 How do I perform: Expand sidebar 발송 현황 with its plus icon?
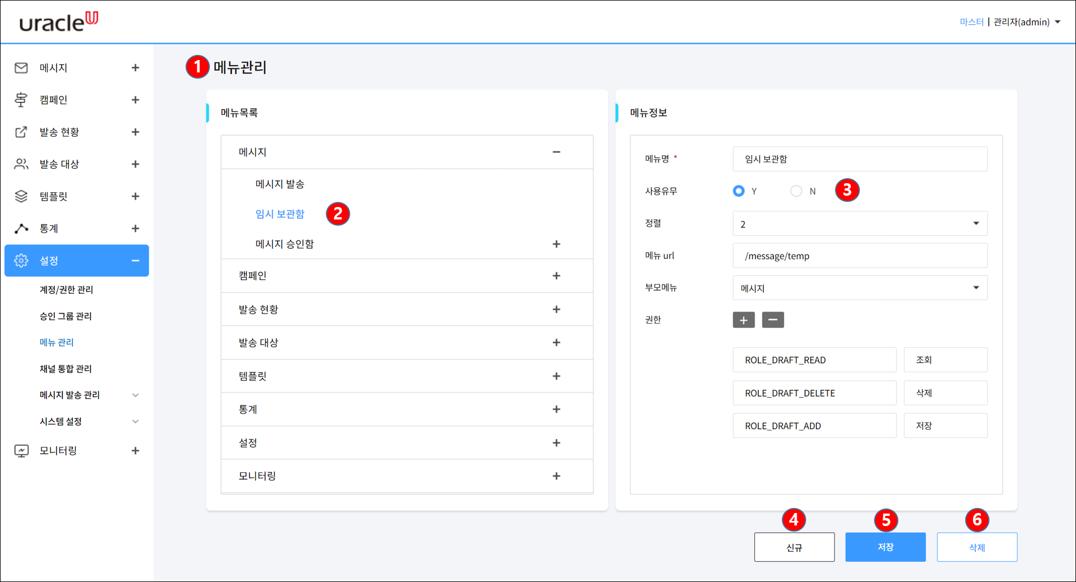pyautogui.click(x=135, y=132)
